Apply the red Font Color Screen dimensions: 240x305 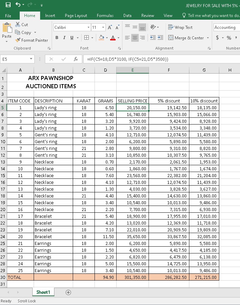(x=113, y=38)
